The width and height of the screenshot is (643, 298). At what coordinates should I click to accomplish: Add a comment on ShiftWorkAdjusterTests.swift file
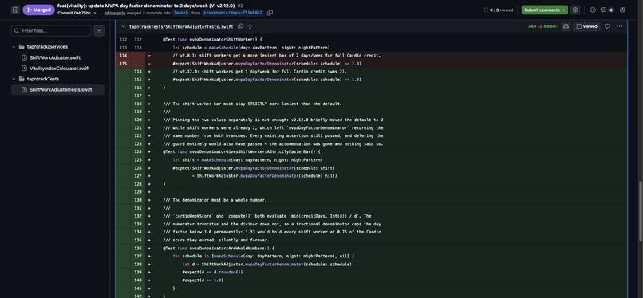click(x=607, y=26)
